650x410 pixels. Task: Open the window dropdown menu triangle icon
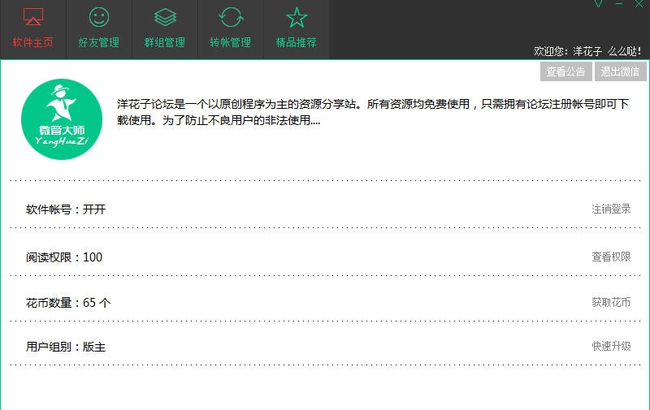click(x=598, y=4)
